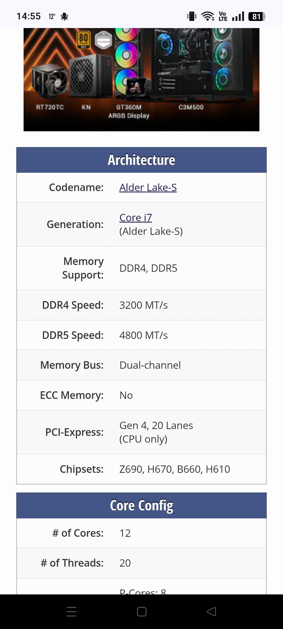The image size is (283, 629).
Task: Tap the Android back navigation icon
Action: point(211,612)
